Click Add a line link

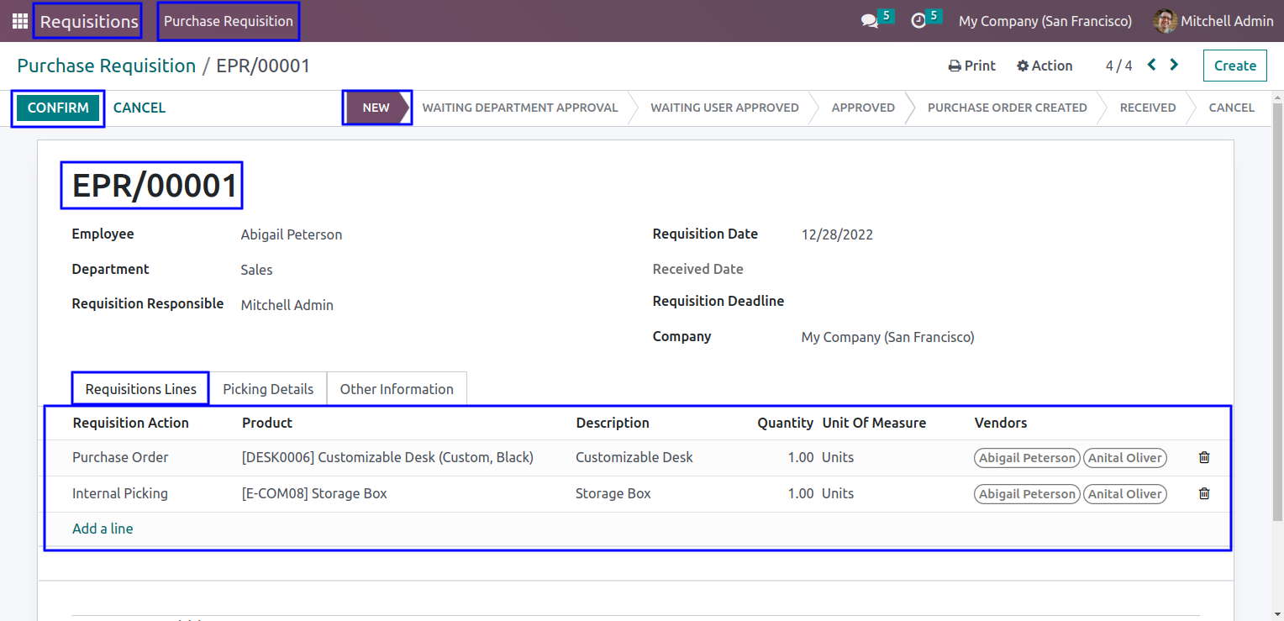tap(103, 529)
